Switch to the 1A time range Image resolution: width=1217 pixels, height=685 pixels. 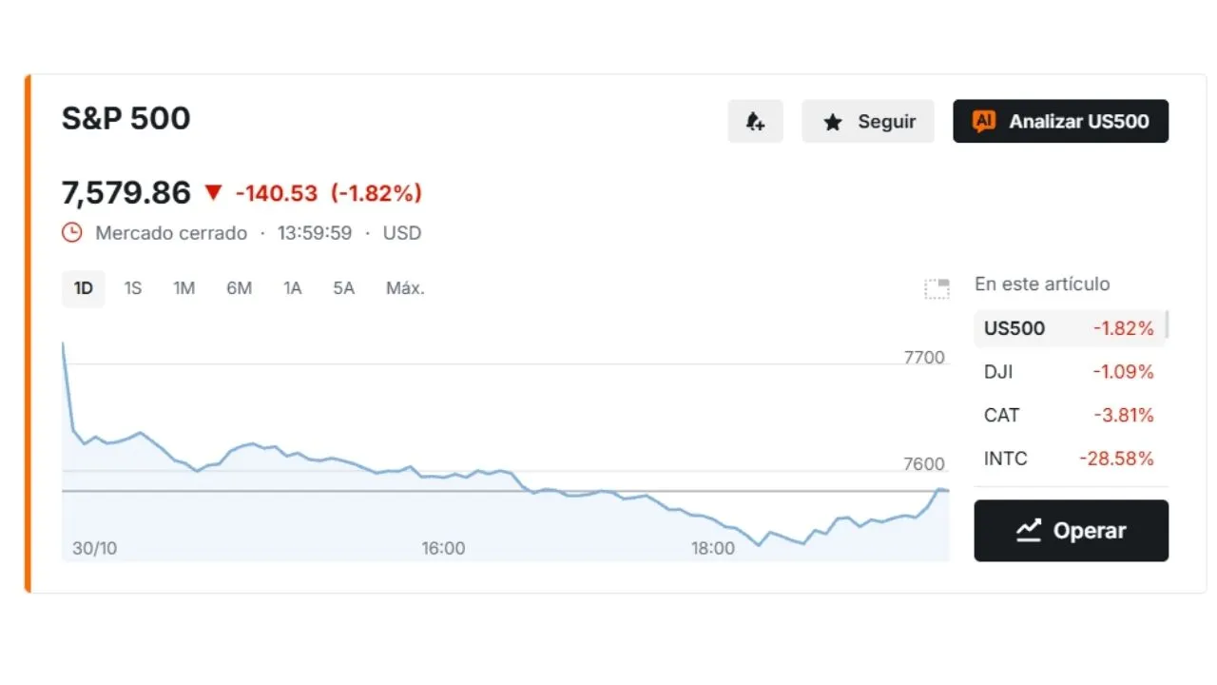coord(292,288)
